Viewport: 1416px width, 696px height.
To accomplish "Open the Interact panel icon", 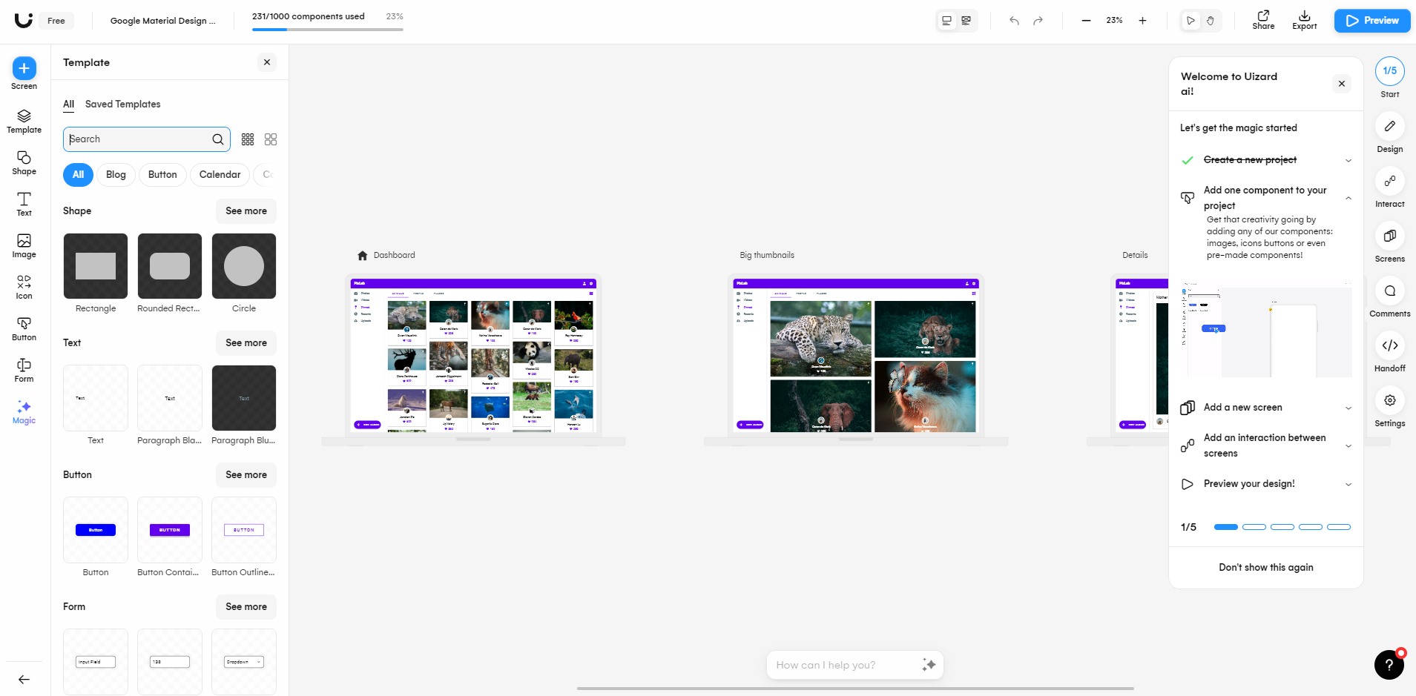I will point(1389,181).
